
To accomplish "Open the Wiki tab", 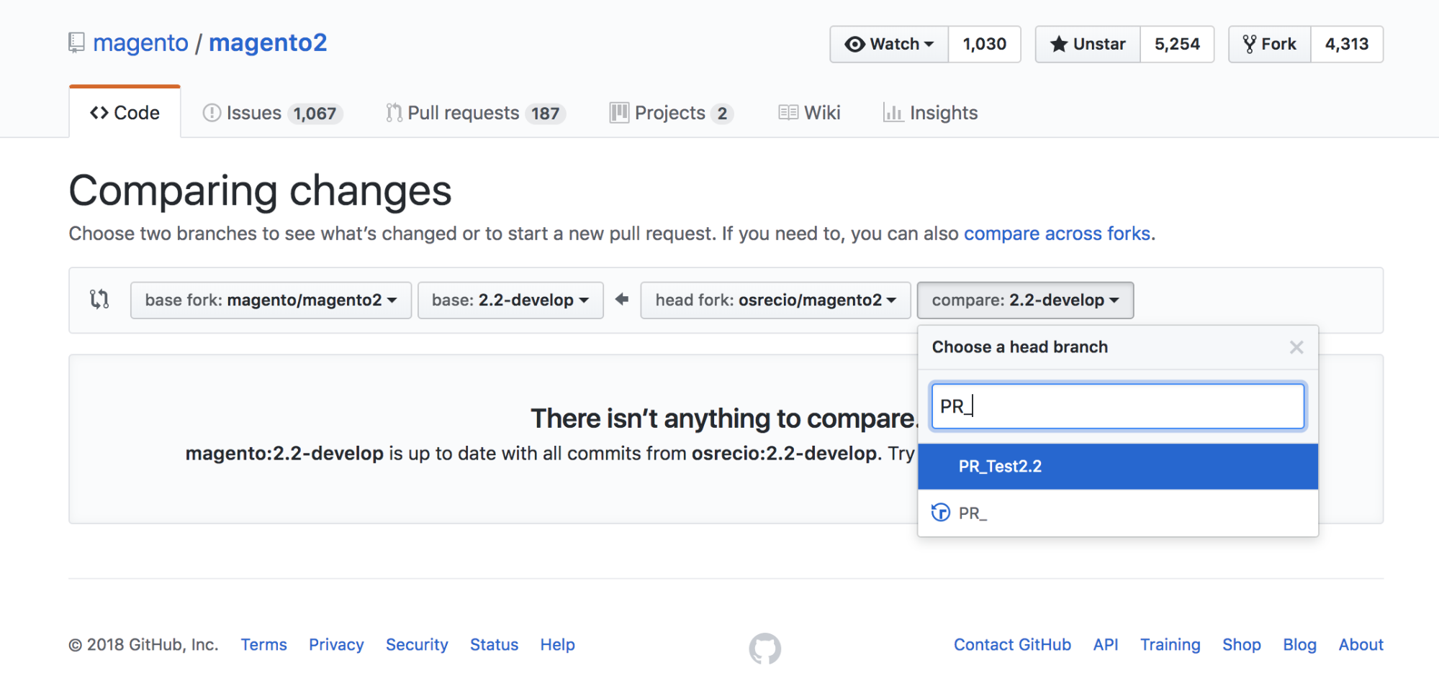I will (809, 113).
